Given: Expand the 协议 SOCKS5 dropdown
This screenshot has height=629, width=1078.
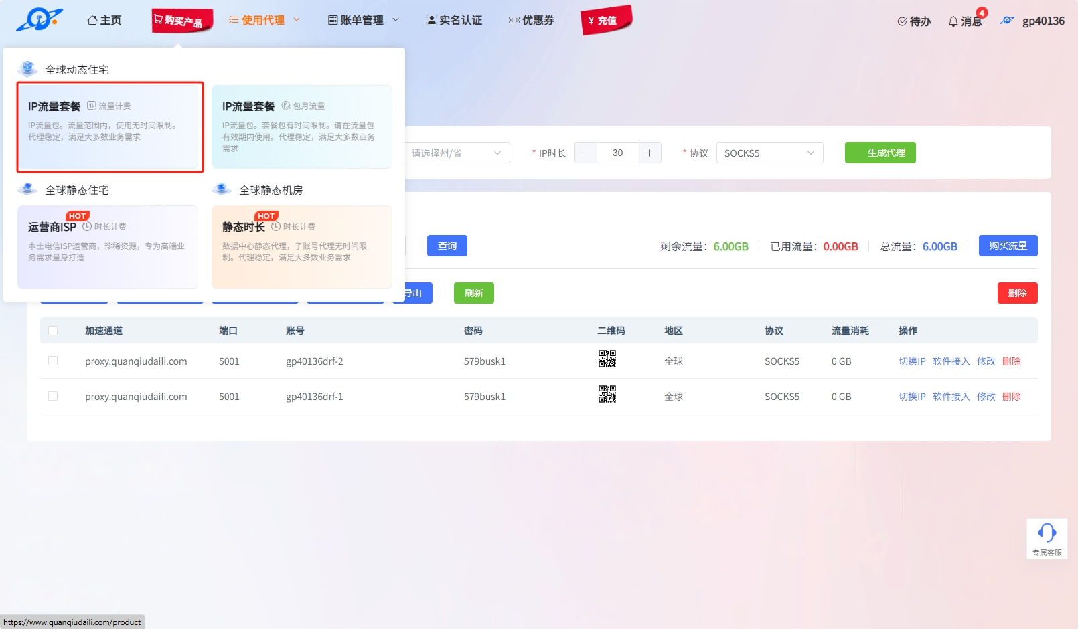Looking at the screenshot, I should click(x=769, y=153).
